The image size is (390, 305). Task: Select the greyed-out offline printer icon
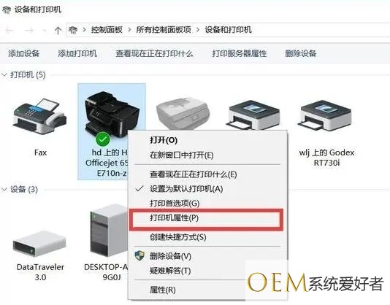pos(183,113)
